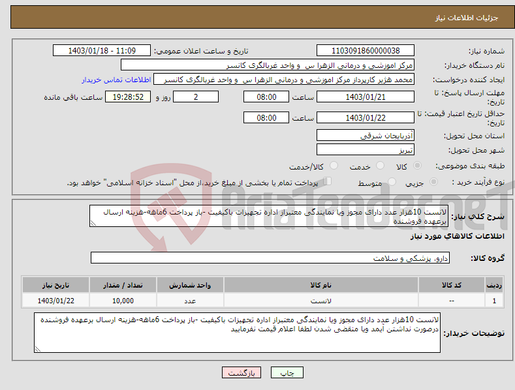Click the ساعت باقی مانده label
515x390 pixels.
[73, 98]
